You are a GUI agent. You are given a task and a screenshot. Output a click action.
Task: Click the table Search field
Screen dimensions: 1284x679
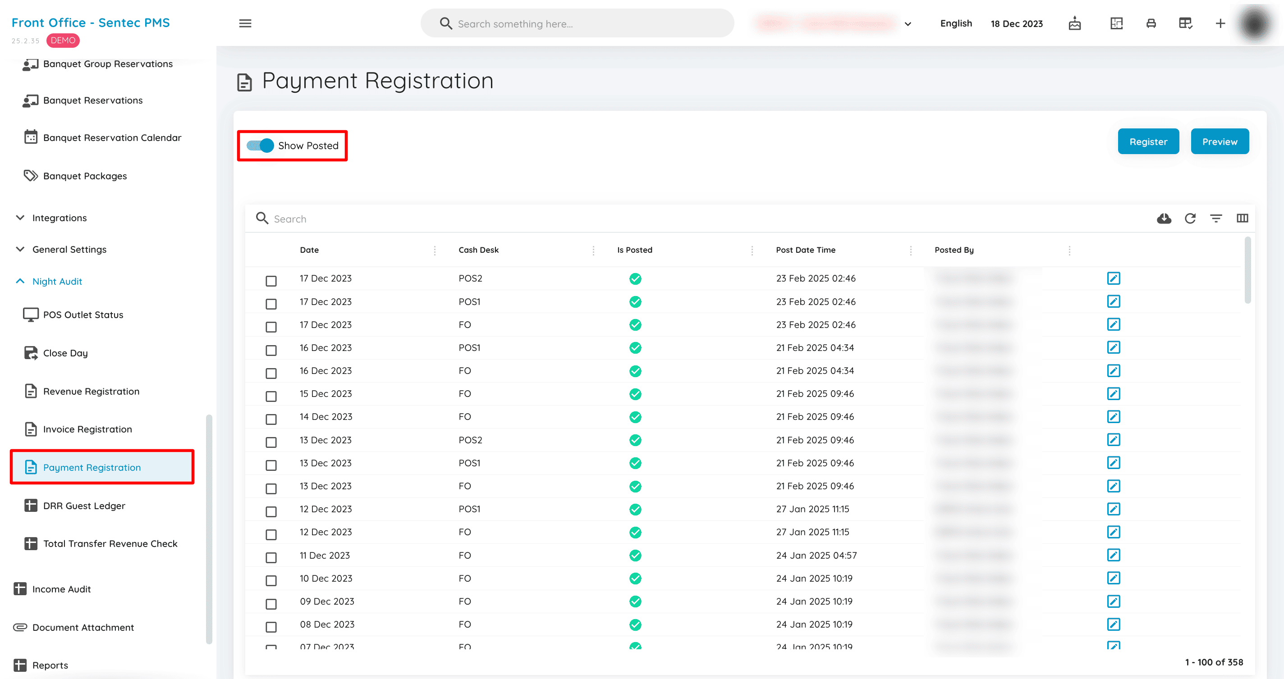pos(698,219)
